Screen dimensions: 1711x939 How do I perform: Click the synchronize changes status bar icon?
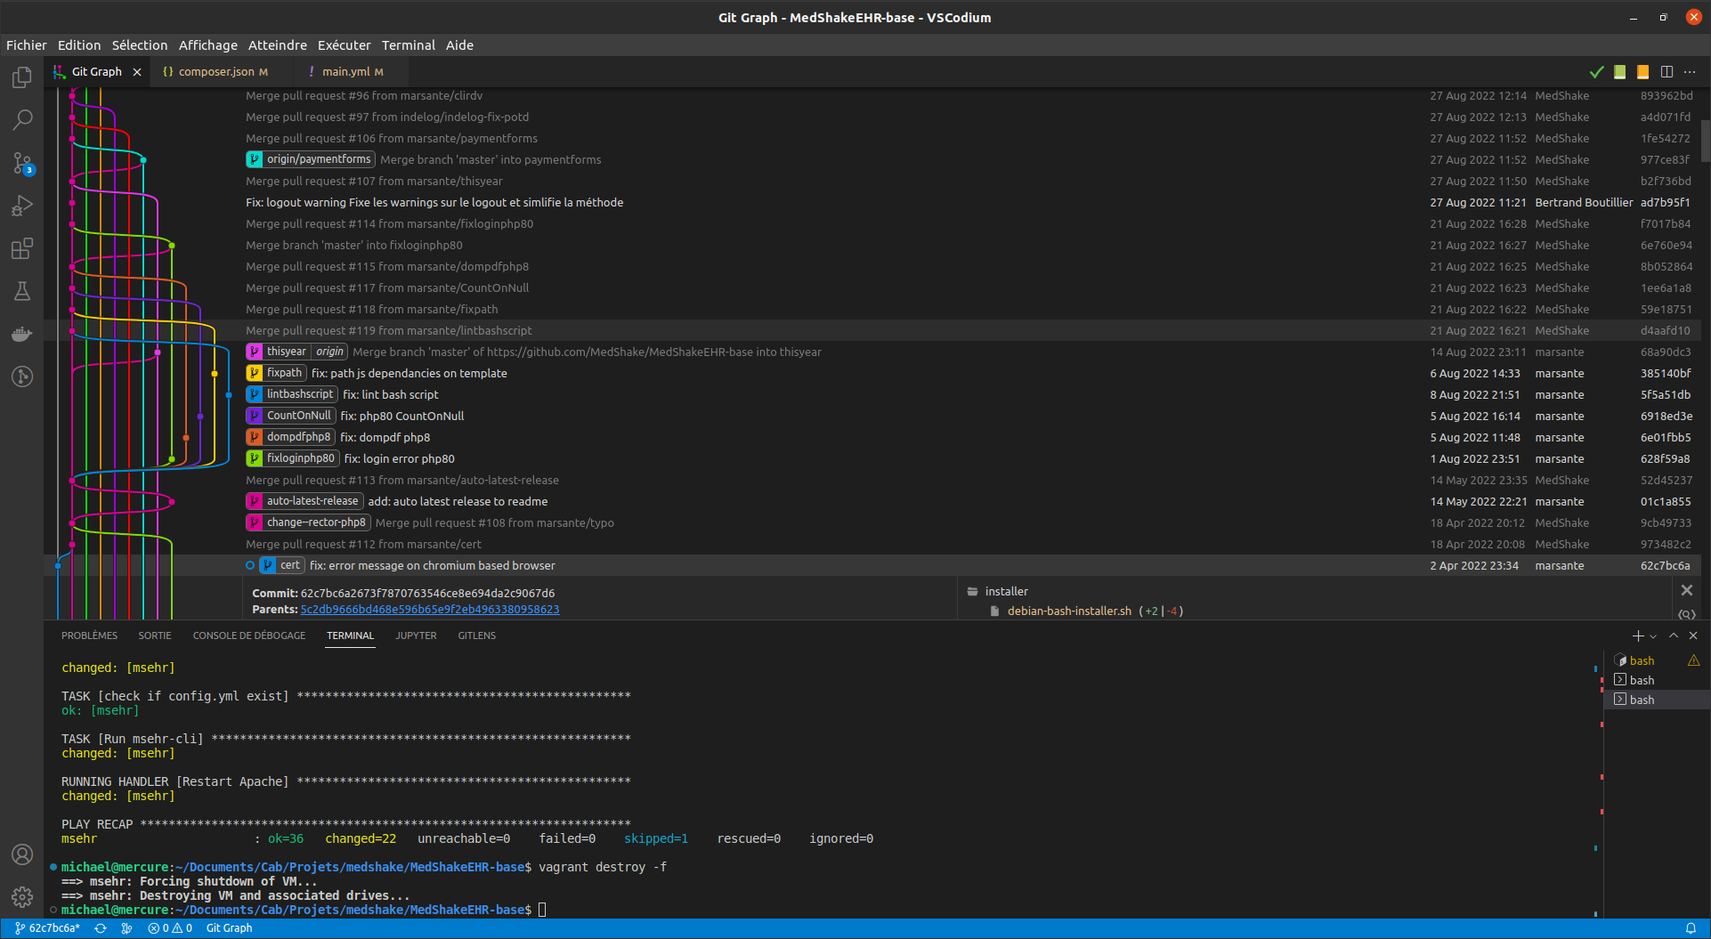click(x=101, y=928)
